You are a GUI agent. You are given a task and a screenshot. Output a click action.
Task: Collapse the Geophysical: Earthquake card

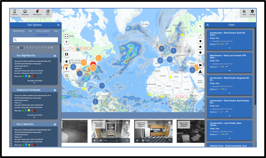55,90
